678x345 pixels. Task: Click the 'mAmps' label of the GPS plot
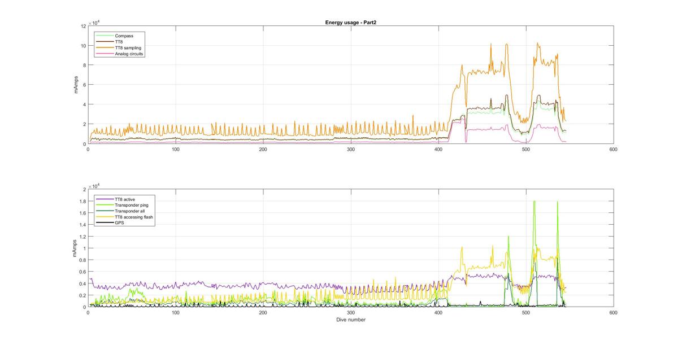click(74, 248)
